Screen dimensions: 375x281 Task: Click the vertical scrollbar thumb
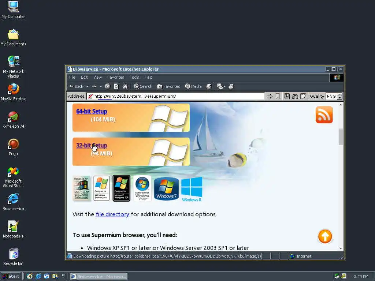click(x=341, y=137)
